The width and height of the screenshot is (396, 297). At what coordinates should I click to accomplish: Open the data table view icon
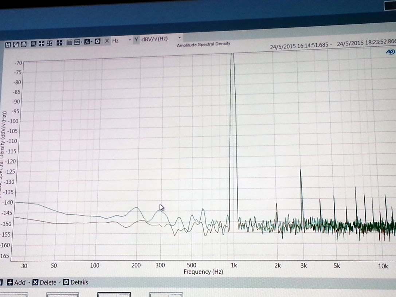click(x=69, y=42)
